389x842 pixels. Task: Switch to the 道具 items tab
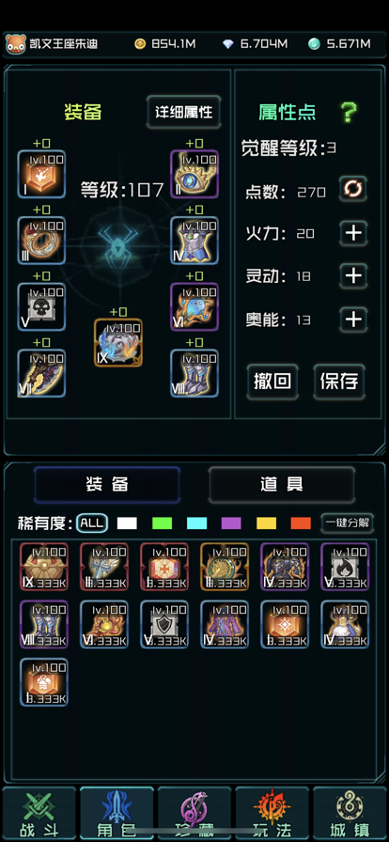(282, 484)
